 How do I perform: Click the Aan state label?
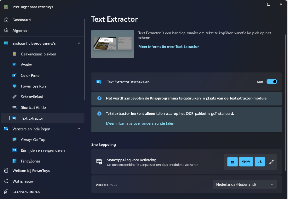(x=260, y=82)
